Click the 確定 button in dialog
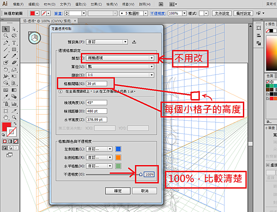 tap(118, 191)
